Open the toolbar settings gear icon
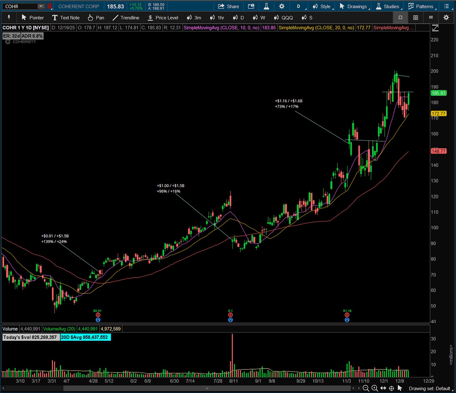This screenshot has height=393, width=456. (x=446, y=18)
